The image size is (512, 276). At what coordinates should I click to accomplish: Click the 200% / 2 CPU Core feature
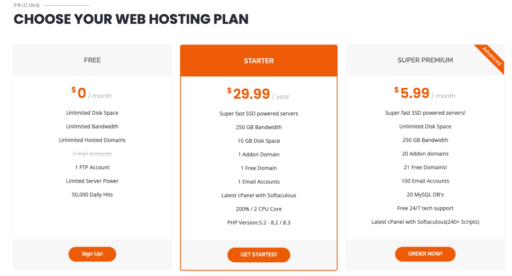click(x=259, y=209)
